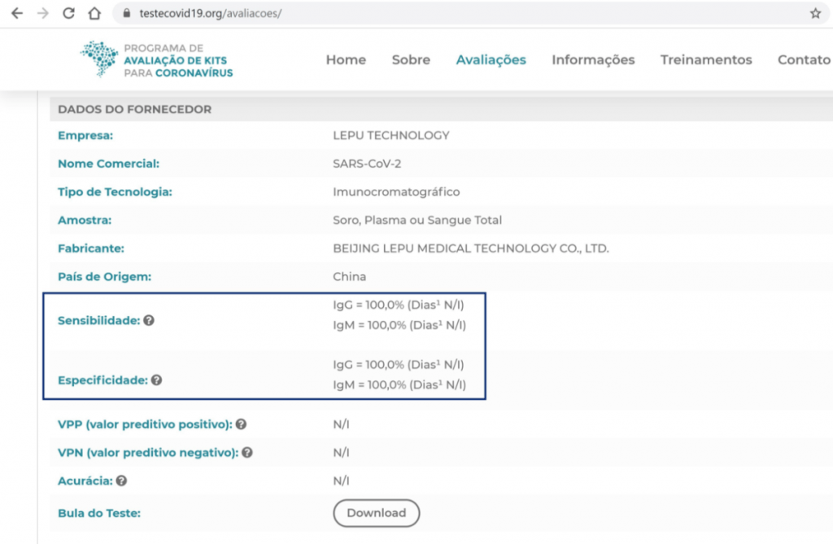The image size is (833, 544).
Task: Select Especificidade IgM = 100,0% line
Action: 399,384
